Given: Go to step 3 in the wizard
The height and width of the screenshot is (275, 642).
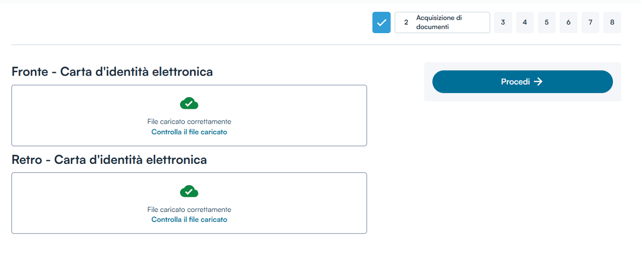Looking at the screenshot, I should (503, 23).
